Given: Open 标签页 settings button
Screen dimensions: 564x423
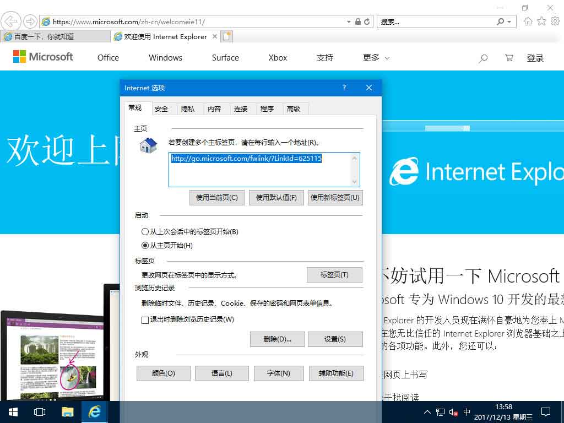Looking at the screenshot, I should tap(334, 275).
